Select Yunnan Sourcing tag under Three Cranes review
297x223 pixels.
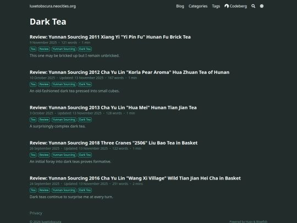coord(64,155)
